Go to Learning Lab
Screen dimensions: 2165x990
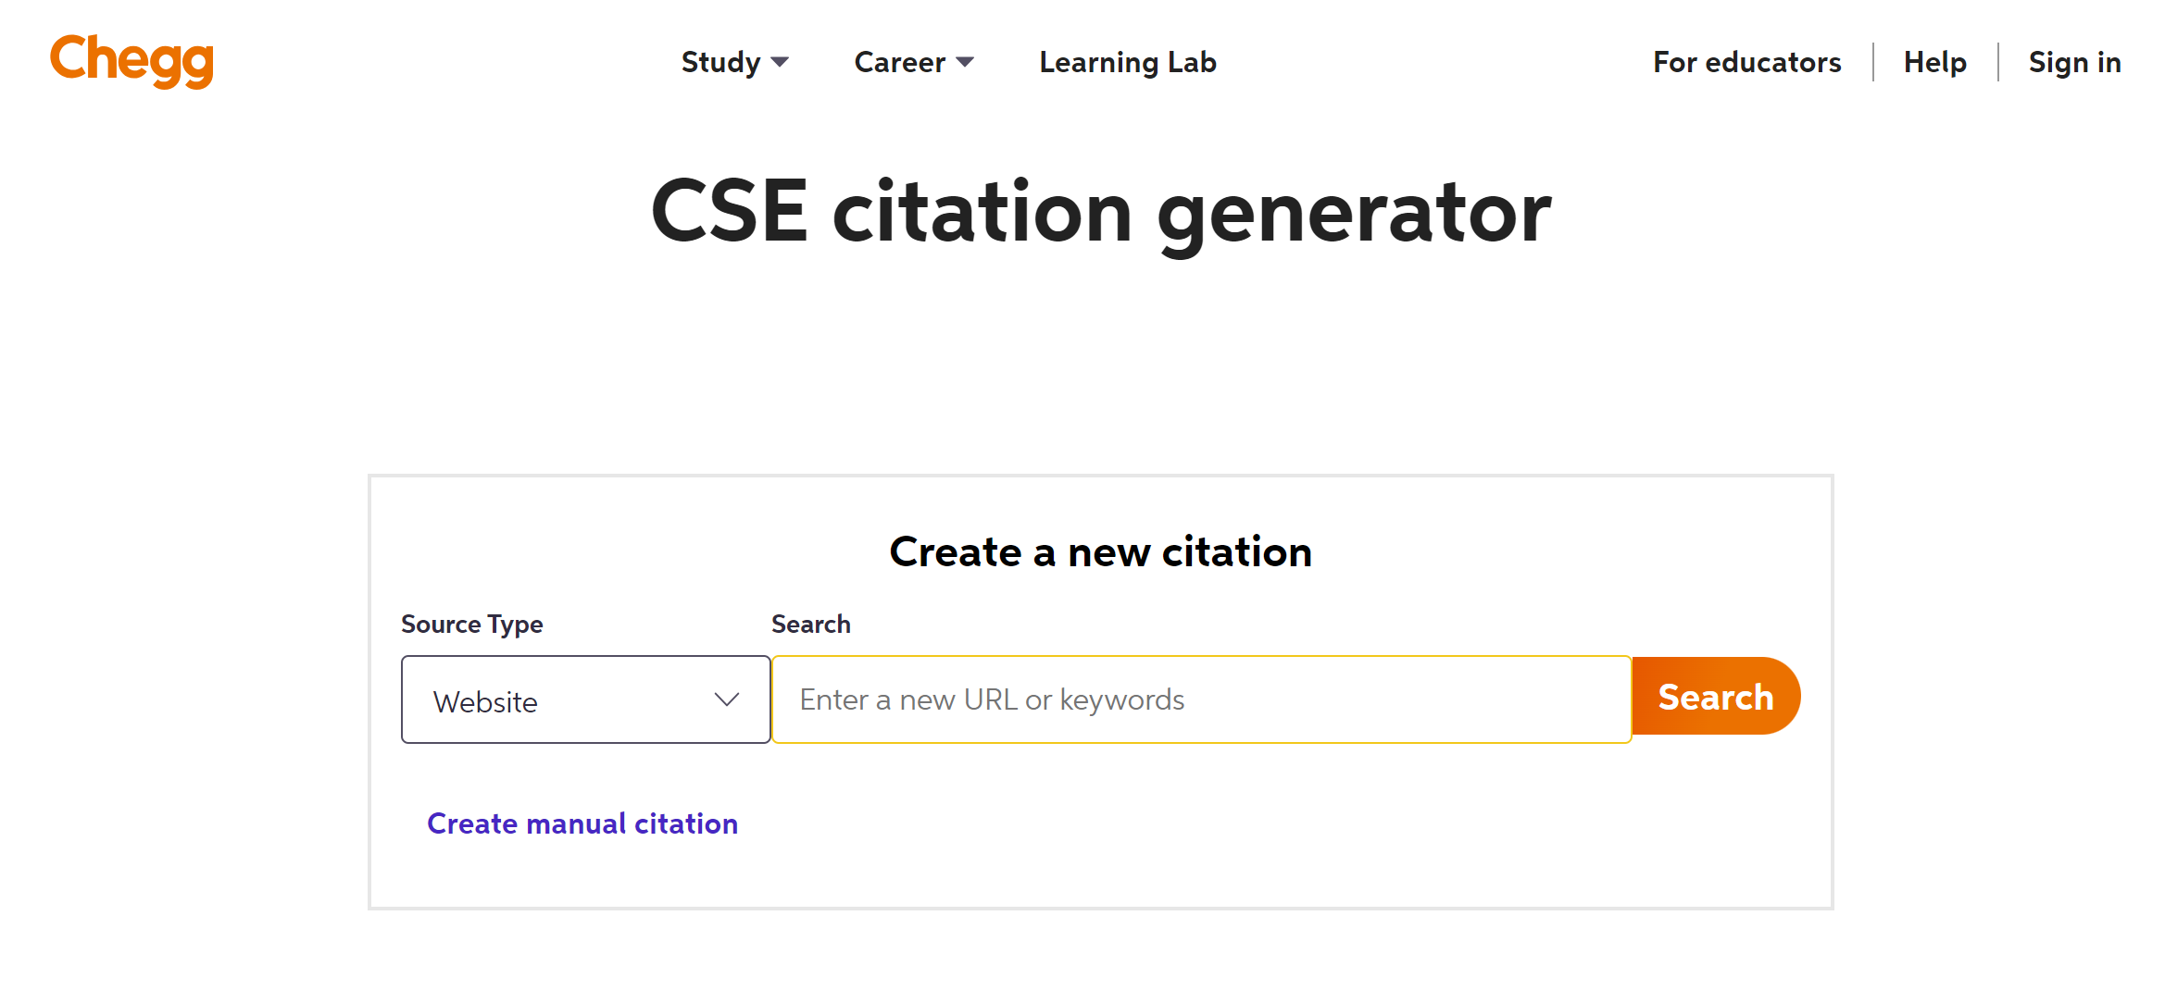point(1127,62)
